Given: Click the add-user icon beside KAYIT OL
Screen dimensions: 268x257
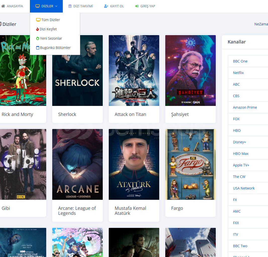Looking at the screenshot, I should click(x=106, y=6).
